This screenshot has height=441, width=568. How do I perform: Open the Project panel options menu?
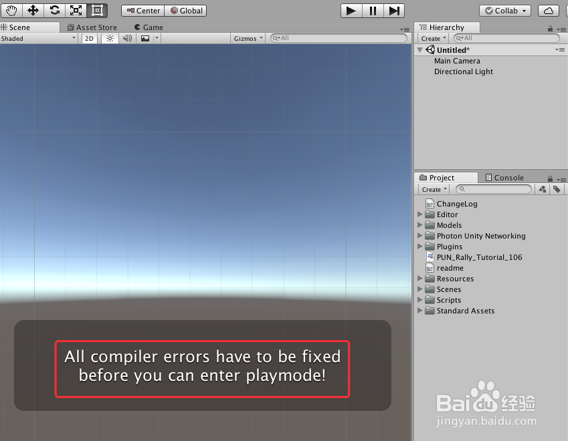[561, 179]
